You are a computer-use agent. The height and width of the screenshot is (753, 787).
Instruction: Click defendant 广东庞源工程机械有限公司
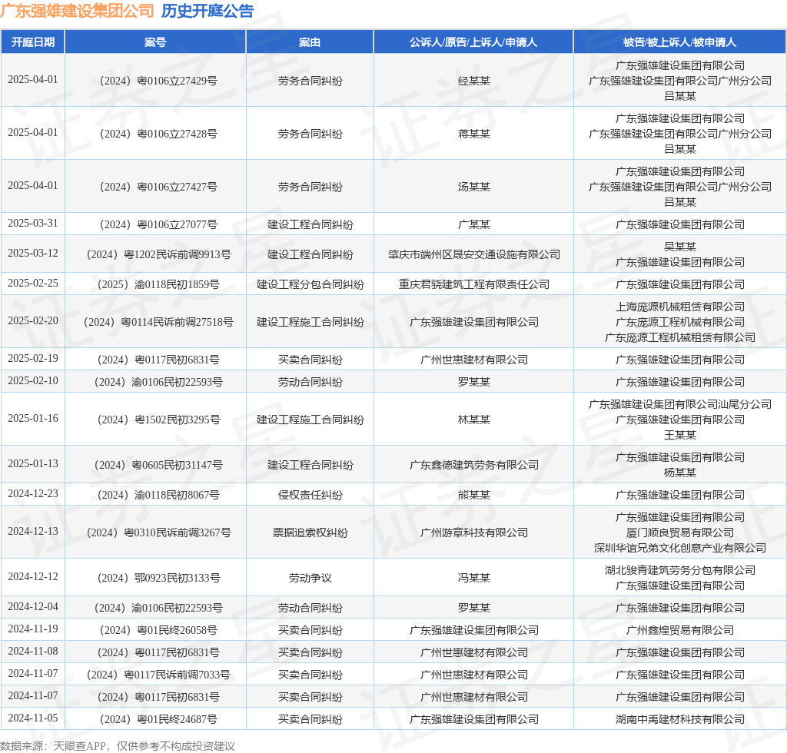680,322
